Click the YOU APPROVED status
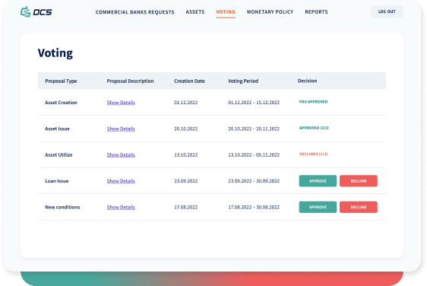Screen dimensions: 427x286 tap(313, 102)
